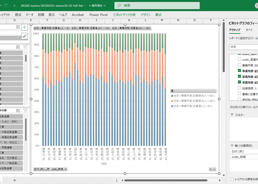Select column header N
The width and height of the screenshot is (258, 184).
178,20
